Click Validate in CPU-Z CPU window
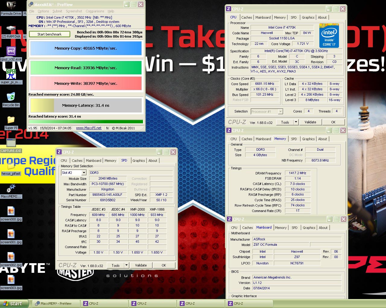The width and height of the screenshot is (386, 308). [x=310, y=122]
